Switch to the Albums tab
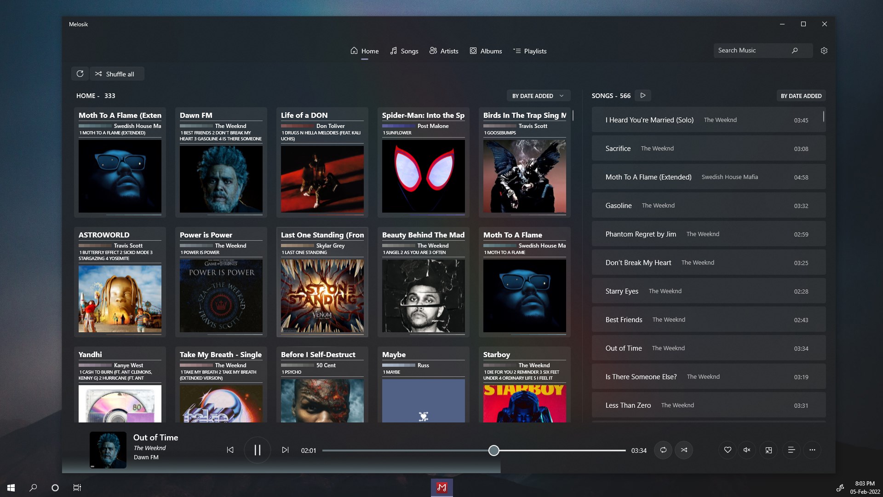The width and height of the screenshot is (883, 497). coord(486,51)
